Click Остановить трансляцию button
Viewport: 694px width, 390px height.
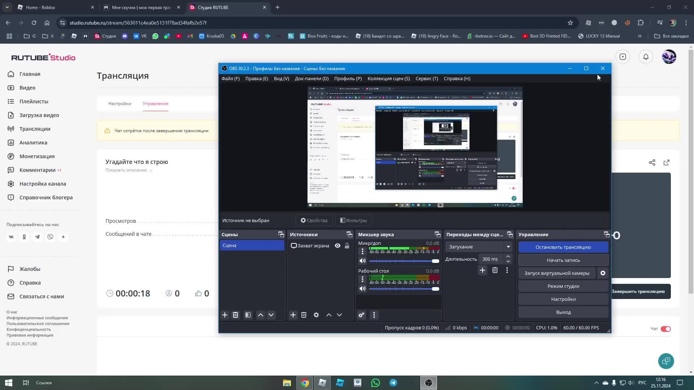pyautogui.click(x=563, y=247)
